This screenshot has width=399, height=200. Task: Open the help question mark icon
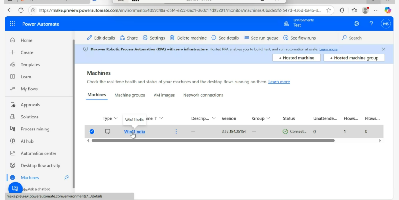[371, 24]
